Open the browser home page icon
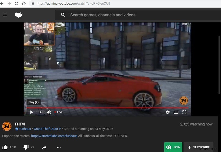221x152 pixels. pyautogui.click(x=24, y=3)
